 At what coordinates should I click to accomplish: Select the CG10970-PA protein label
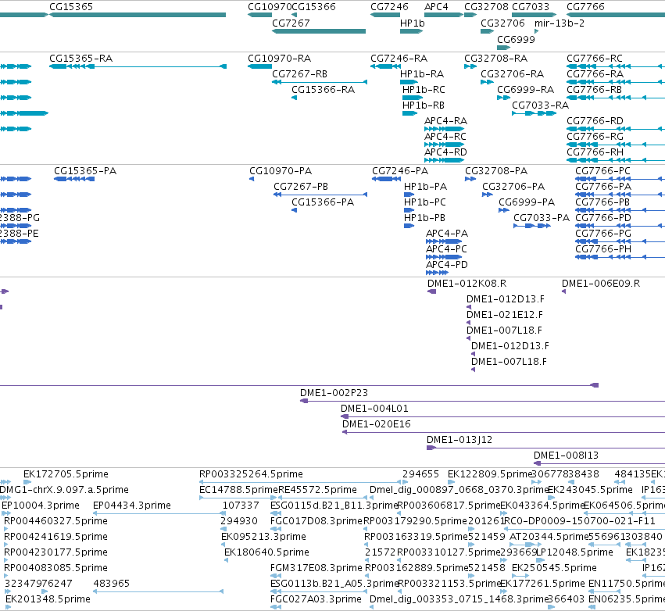point(281,171)
